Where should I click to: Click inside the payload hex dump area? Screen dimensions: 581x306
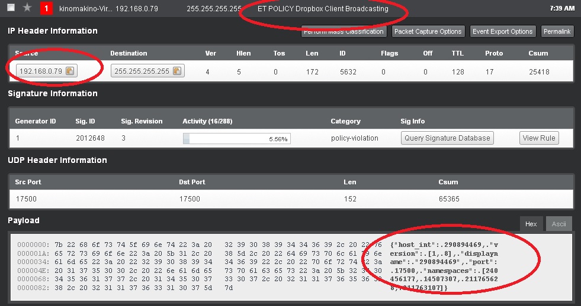[195, 266]
